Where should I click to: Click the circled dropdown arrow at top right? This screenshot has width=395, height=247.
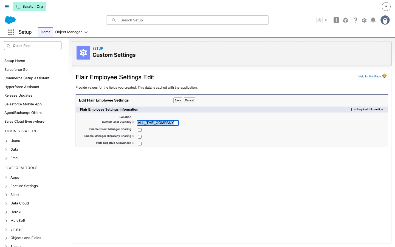click(386, 6)
